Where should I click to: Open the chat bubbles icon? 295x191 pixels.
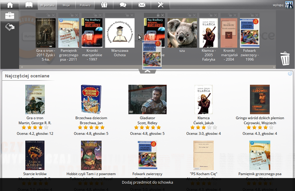coord(123,5)
